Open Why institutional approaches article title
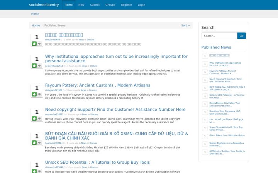The image size is (278, 173). (x=116, y=58)
